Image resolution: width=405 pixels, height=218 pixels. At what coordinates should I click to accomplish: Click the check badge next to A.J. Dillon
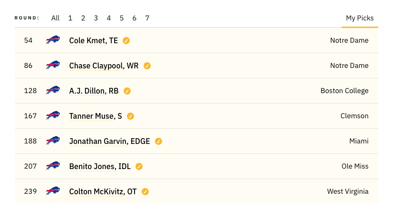(127, 91)
